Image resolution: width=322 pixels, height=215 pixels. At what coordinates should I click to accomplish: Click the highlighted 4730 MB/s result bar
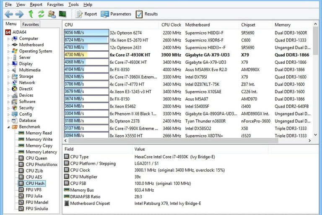(86, 55)
